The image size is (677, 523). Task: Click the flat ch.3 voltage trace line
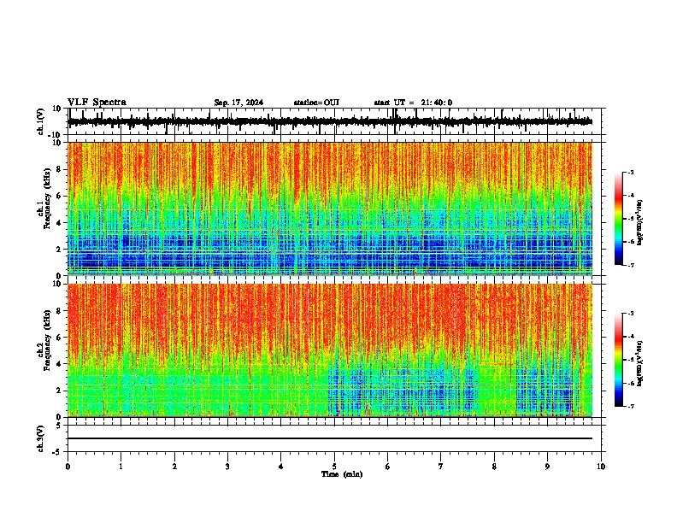[x=330, y=438]
